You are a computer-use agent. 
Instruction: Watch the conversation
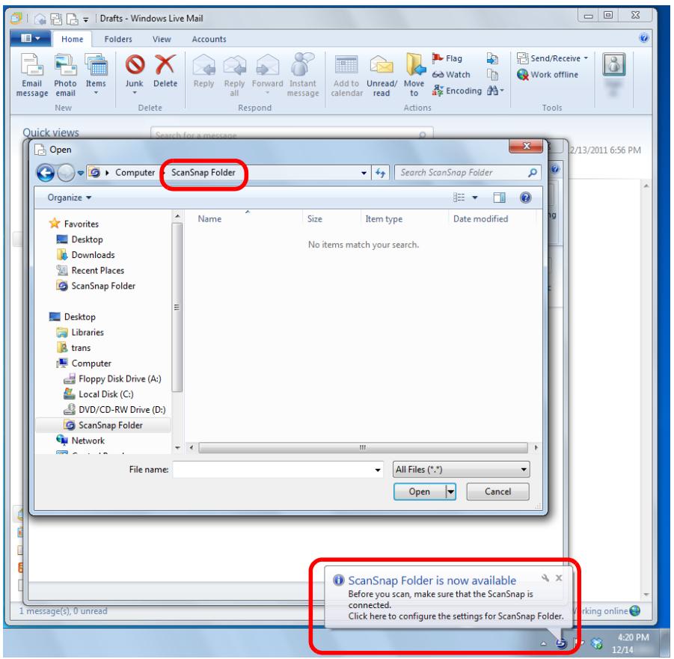click(x=451, y=74)
